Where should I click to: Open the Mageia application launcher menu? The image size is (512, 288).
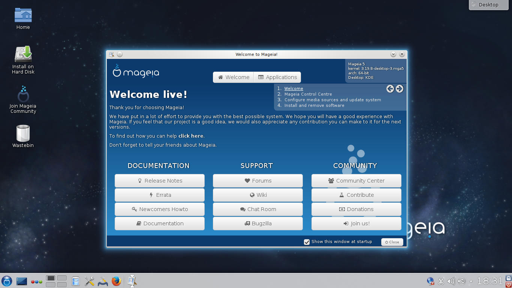coord(7,281)
